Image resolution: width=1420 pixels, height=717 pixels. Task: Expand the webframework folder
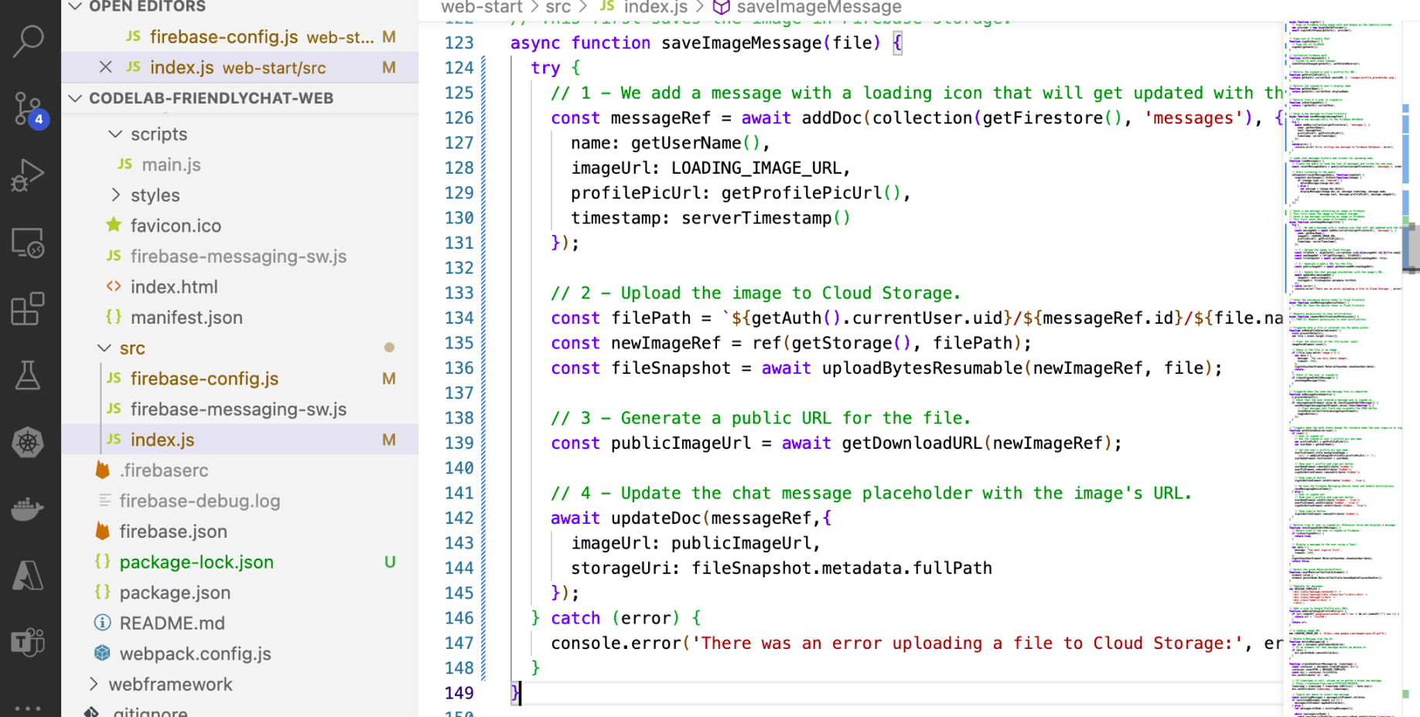[94, 684]
